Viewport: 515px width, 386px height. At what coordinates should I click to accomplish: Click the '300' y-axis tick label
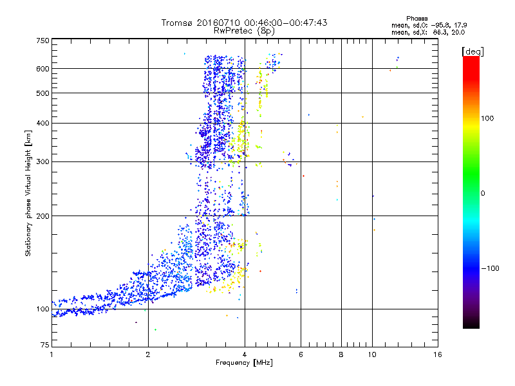(x=42, y=162)
